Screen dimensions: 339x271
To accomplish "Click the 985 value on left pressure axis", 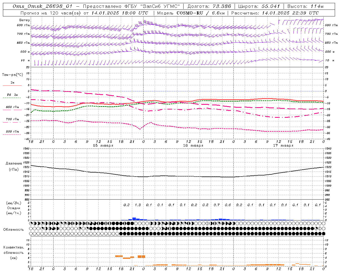I will coord(27,199).
